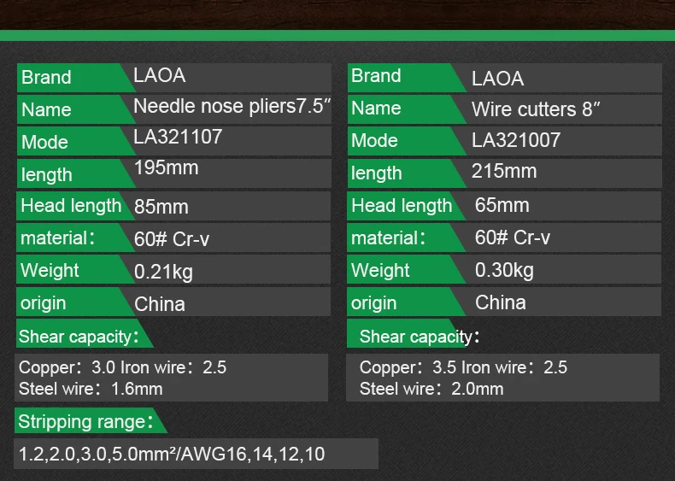Click the right table's '60# Cr-v' material
This screenshot has height=481, width=675.
click(x=513, y=238)
